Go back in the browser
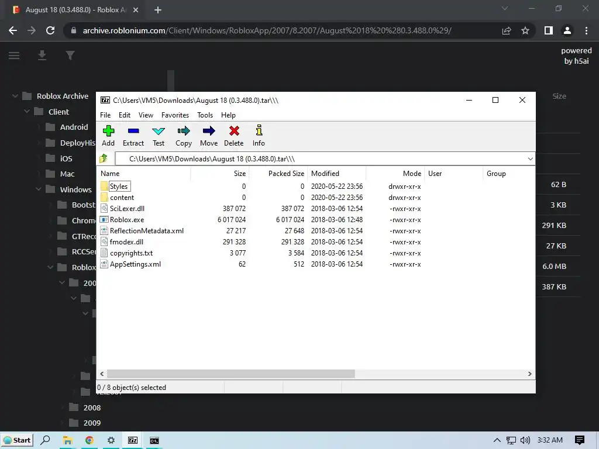Image resolution: width=599 pixels, height=449 pixels. [13, 30]
